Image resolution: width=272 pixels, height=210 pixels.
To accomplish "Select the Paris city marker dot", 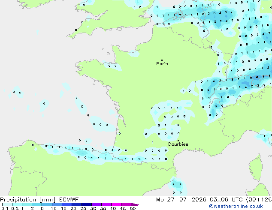I will tap(162, 60).
